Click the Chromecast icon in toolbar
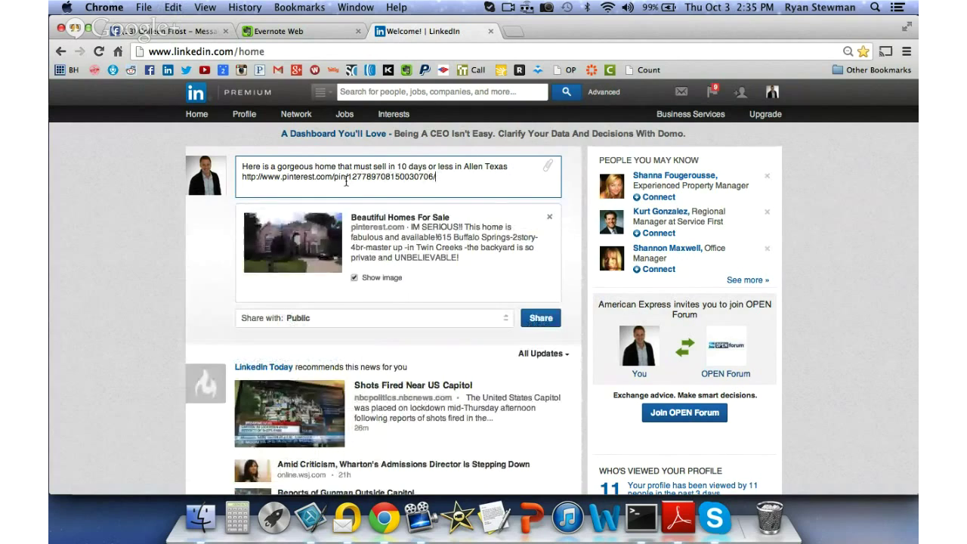The width and height of the screenshot is (967, 544). pyautogui.click(x=886, y=51)
